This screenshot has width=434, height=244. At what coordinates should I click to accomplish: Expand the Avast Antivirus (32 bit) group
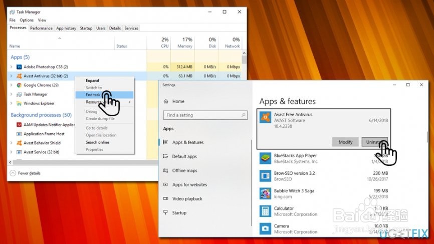click(12, 76)
